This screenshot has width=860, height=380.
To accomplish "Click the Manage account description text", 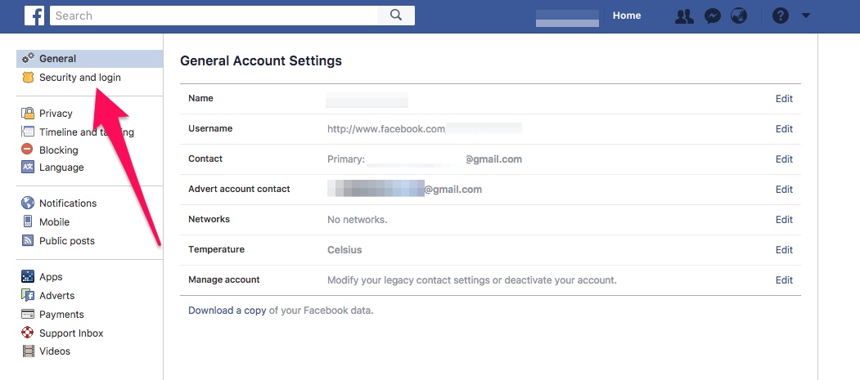I will click(x=471, y=280).
